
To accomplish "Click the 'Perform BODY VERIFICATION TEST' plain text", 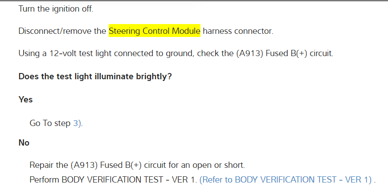I will pyautogui.click(x=113, y=180).
